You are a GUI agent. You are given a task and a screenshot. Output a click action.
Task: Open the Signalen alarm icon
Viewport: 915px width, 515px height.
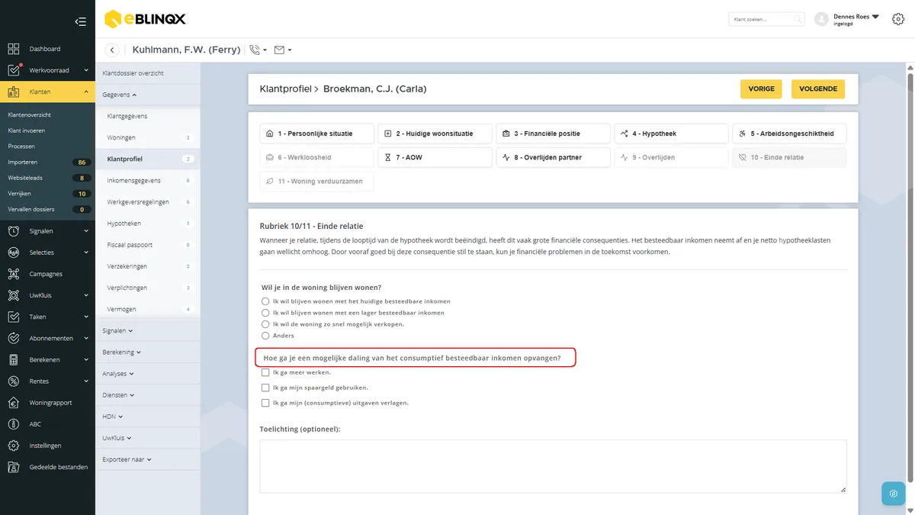click(x=14, y=230)
